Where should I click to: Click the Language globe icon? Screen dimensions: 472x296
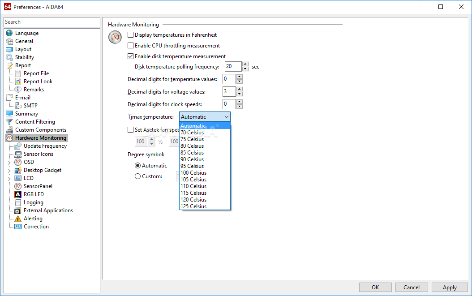[9, 33]
